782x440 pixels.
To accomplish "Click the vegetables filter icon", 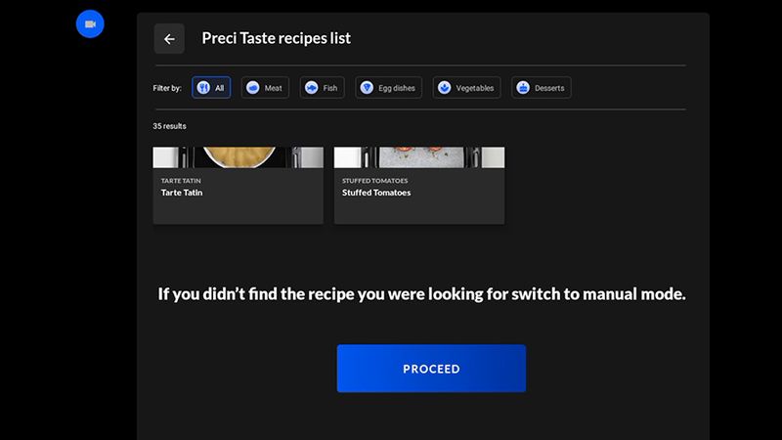I will pyautogui.click(x=445, y=88).
